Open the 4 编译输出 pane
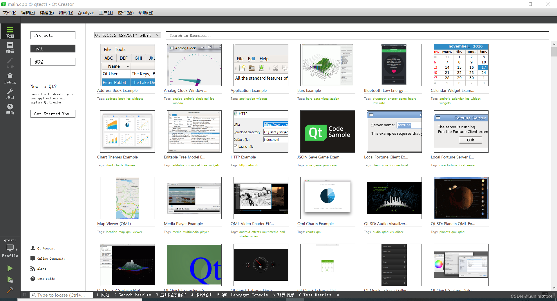The image size is (557, 301). point(202,295)
